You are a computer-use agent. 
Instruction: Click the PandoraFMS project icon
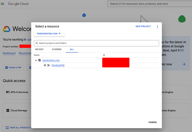(x=49, y=65)
